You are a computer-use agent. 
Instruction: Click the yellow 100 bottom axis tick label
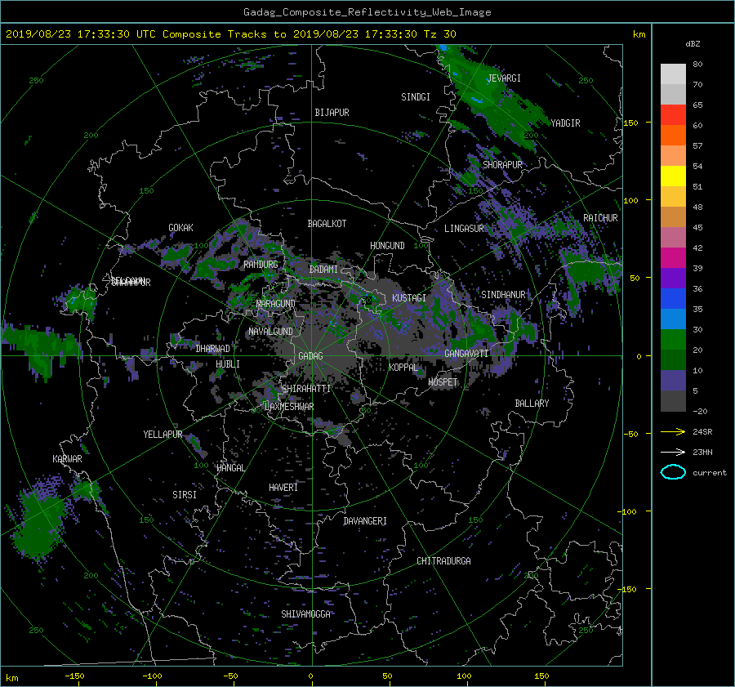coord(464,676)
